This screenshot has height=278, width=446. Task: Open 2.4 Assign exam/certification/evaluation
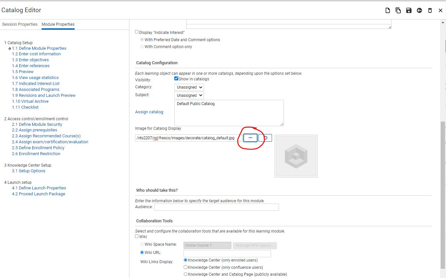pyautogui.click(x=50, y=142)
